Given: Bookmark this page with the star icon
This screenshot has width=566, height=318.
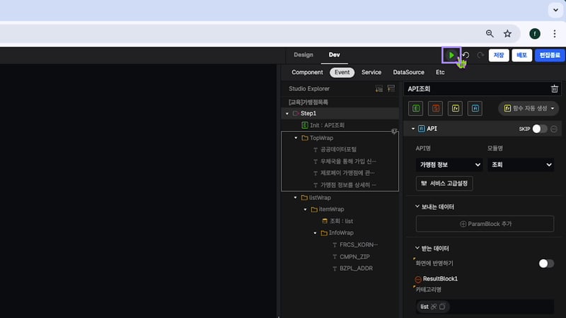Looking at the screenshot, I should [507, 33].
